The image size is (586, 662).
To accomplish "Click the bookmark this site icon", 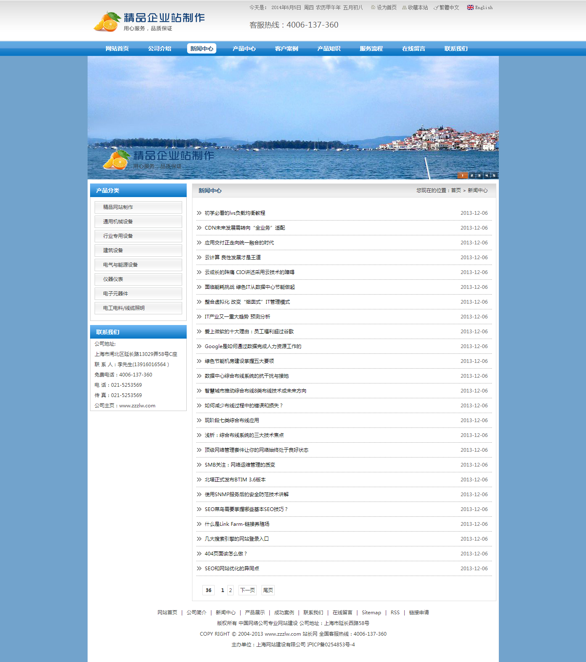I will click(404, 7).
